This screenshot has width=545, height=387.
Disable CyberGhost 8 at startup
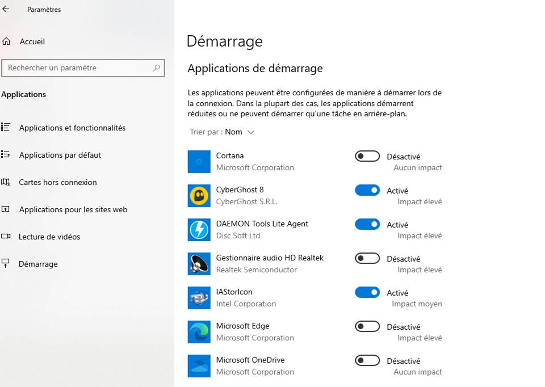point(367,190)
